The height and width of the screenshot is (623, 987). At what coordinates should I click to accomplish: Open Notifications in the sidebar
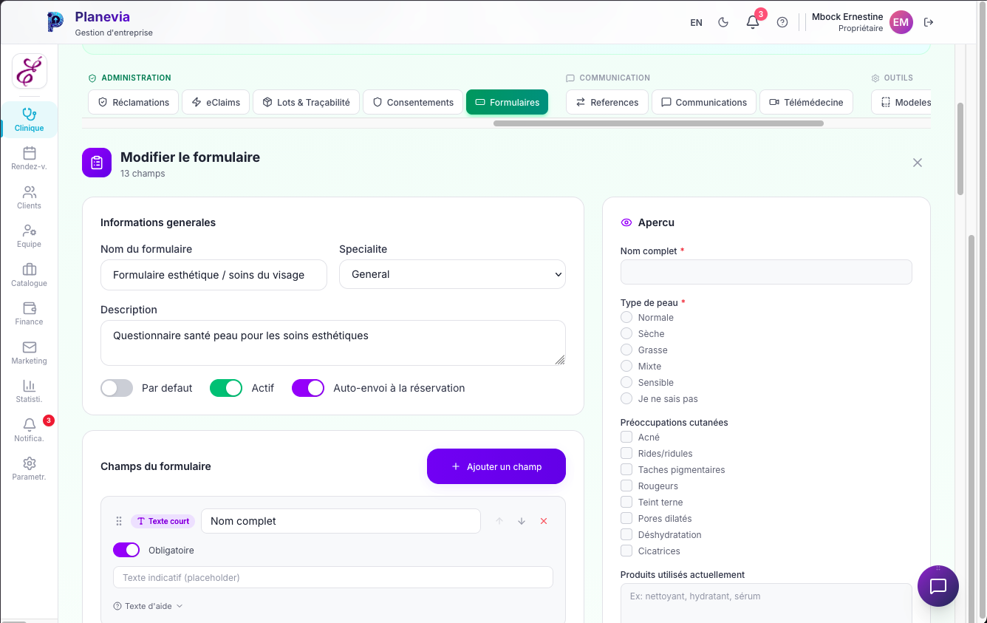pyautogui.click(x=29, y=430)
